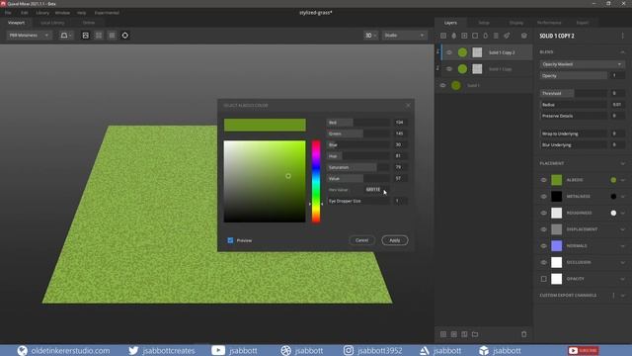Toggle visibility of Solid 1 Copy 2 layer
The image size is (632, 356).
449,52
